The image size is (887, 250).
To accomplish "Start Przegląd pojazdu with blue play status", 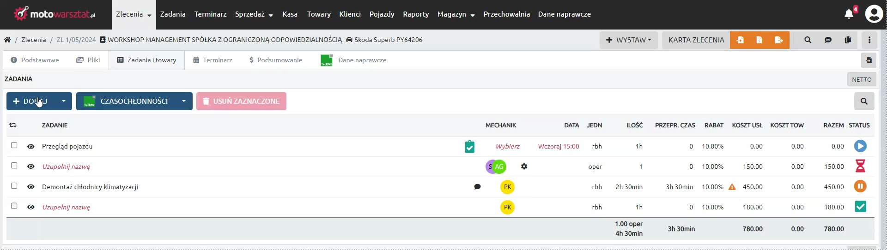I will point(860,146).
